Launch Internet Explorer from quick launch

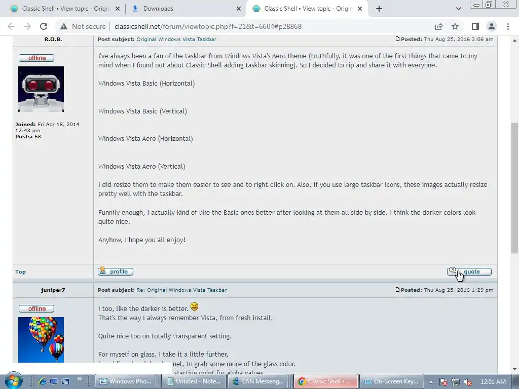click(42, 381)
